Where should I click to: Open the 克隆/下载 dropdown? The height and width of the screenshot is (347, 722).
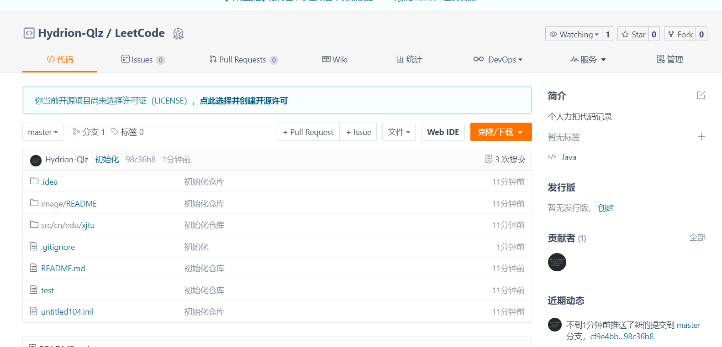point(501,132)
